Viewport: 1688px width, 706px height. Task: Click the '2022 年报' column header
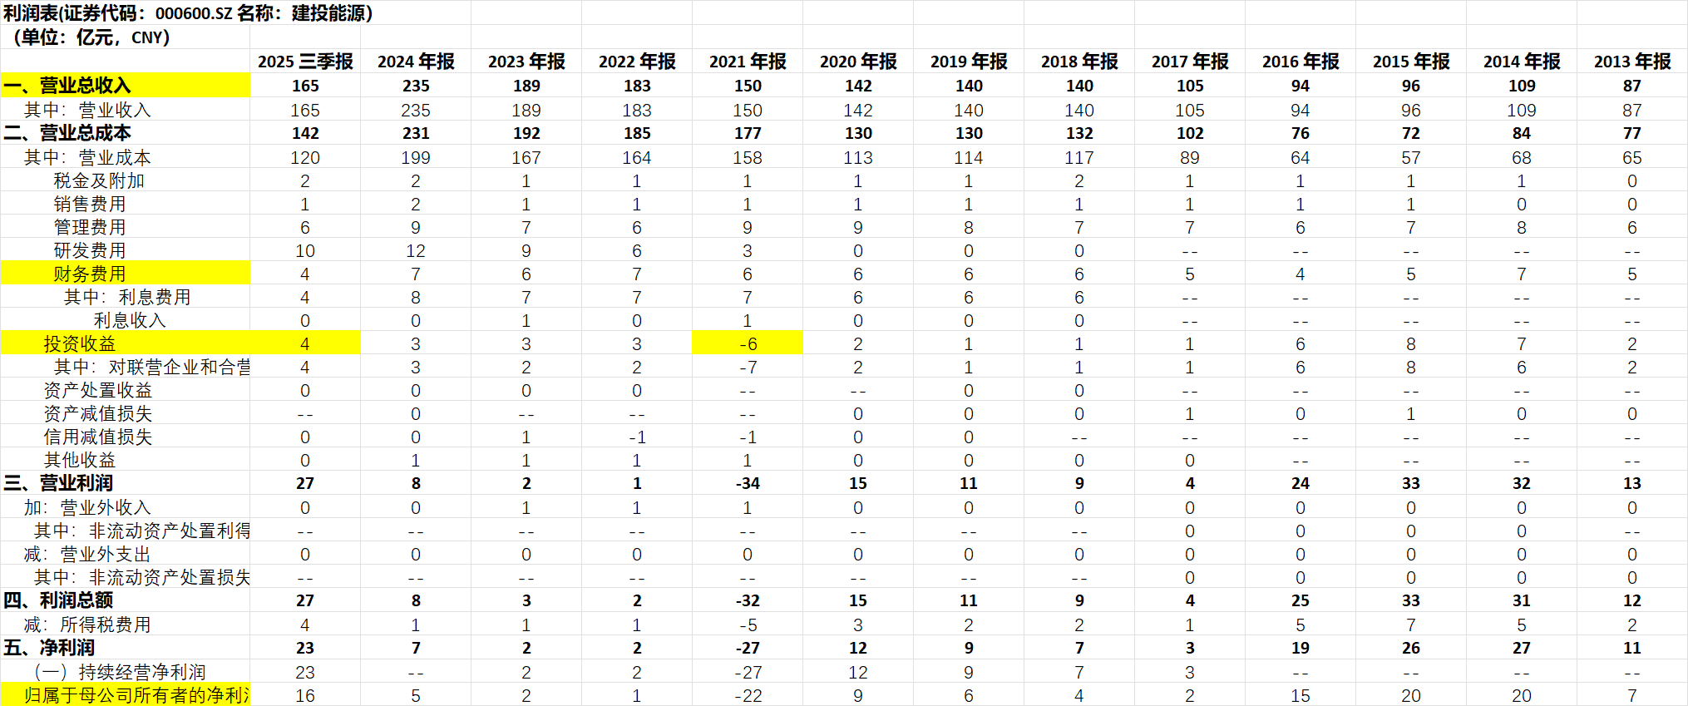click(x=637, y=62)
